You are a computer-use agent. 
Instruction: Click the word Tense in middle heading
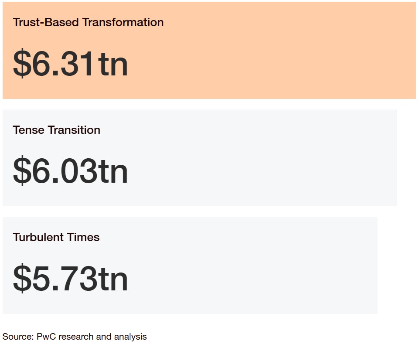29,130
